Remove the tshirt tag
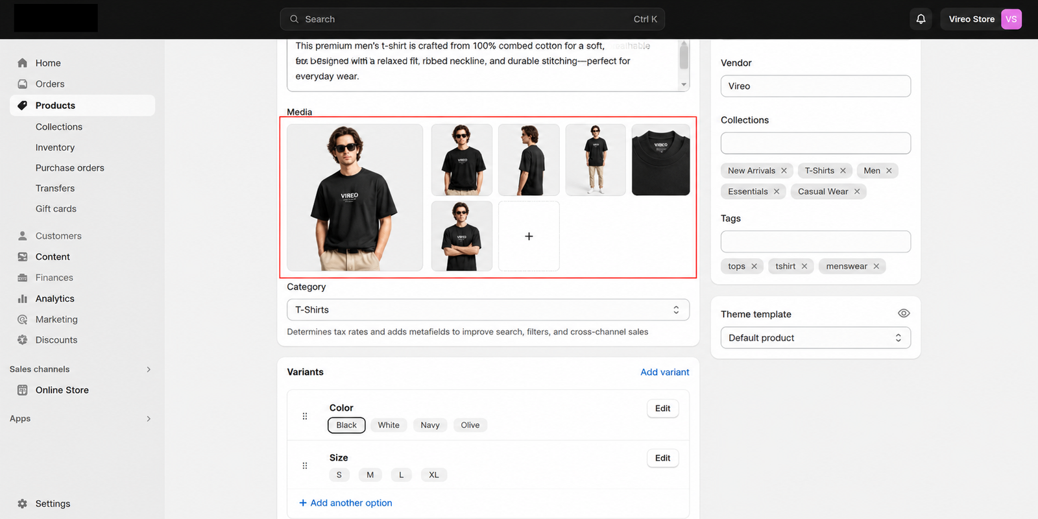 pos(804,266)
